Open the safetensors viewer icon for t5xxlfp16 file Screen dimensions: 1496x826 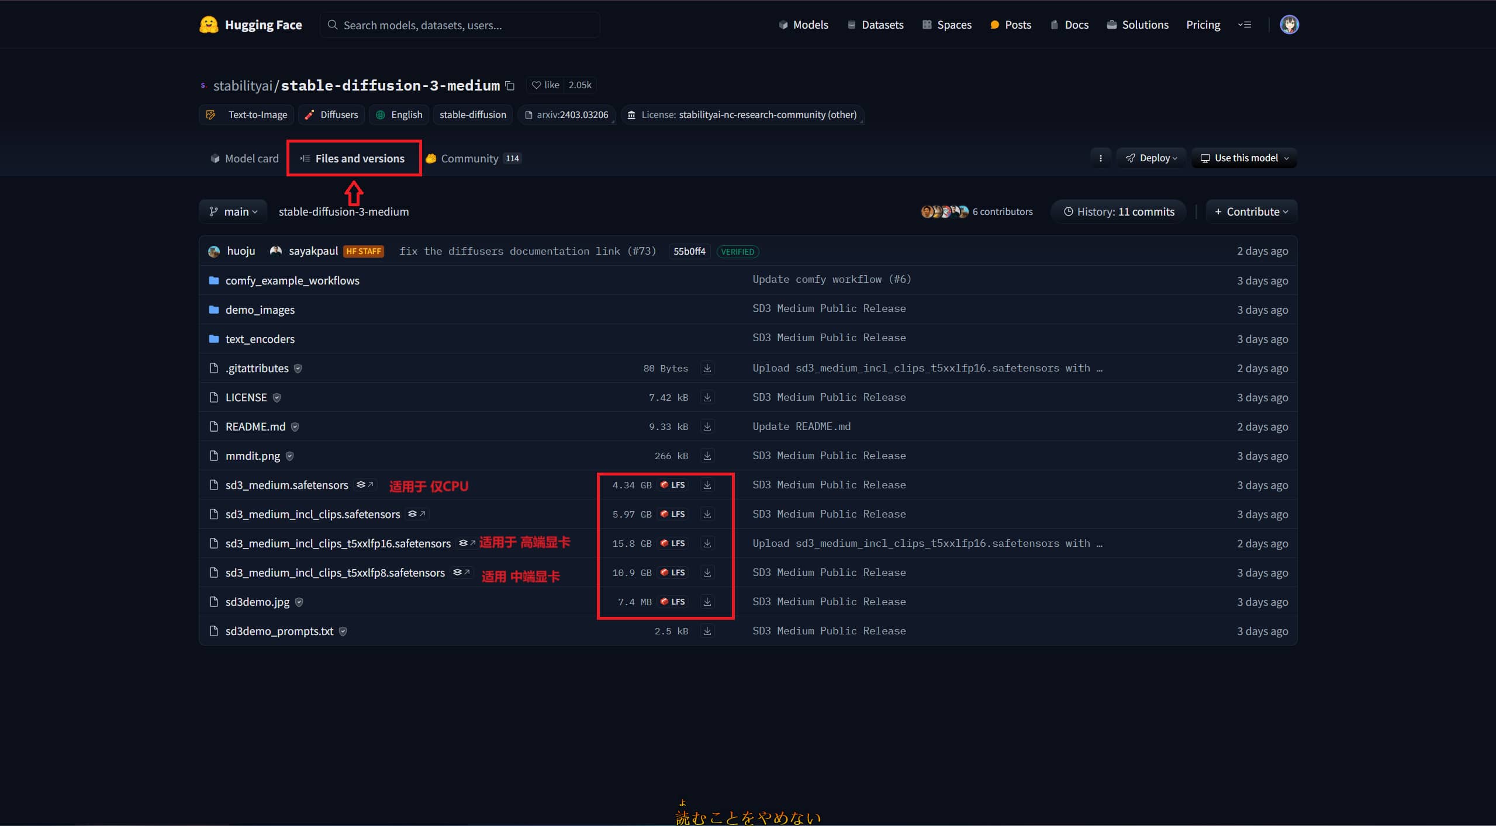[467, 543]
